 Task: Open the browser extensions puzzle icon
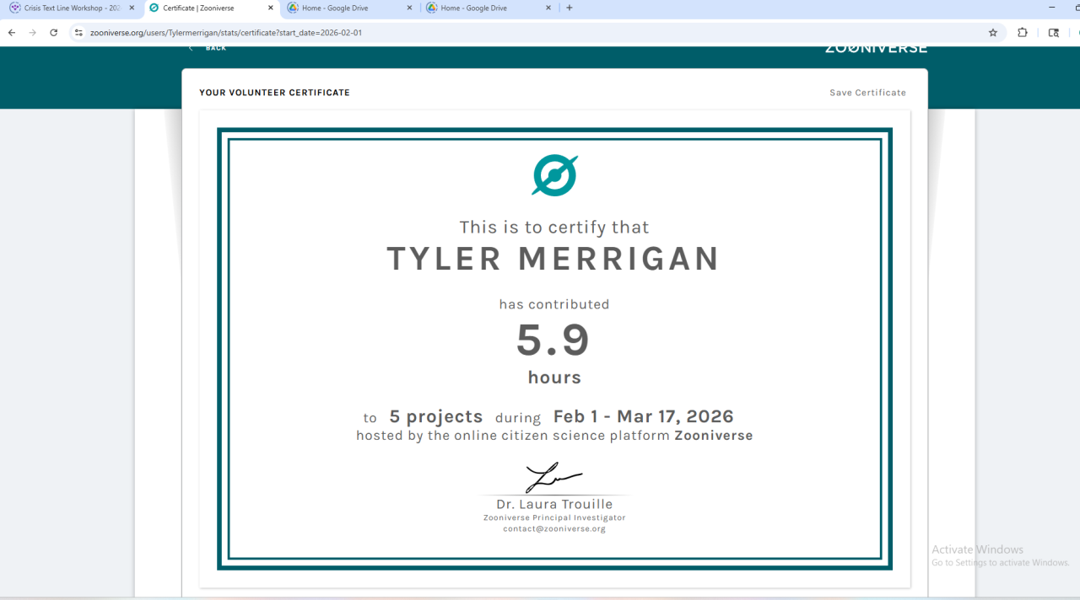point(1023,33)
